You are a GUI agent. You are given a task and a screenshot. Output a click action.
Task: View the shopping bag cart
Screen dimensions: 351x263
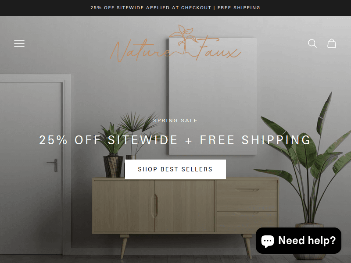pos(332,43)
